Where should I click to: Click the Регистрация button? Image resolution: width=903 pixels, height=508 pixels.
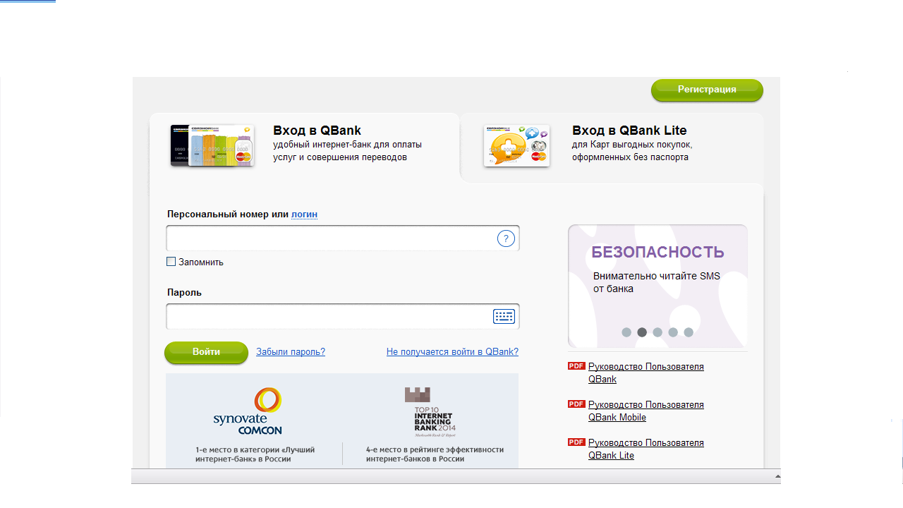coord(707,90)
